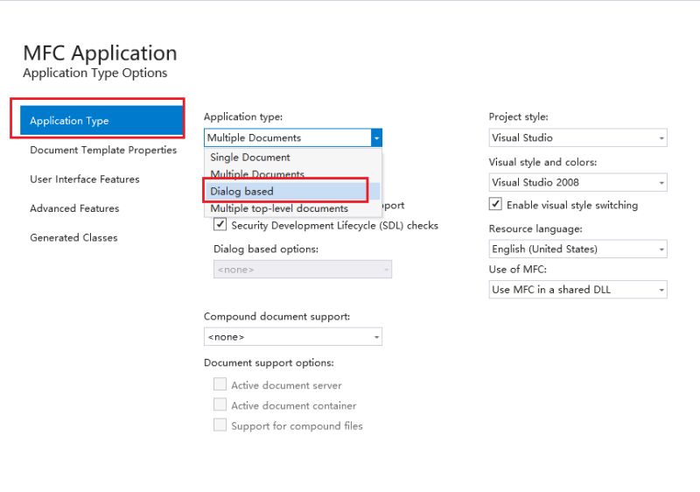The image size is (700, 492).
Task: Click the MFC Application heading text
Action: (100, 53)
